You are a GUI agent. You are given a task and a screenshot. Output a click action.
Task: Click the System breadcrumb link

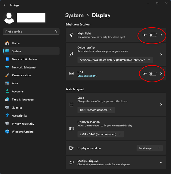point(74,15)
